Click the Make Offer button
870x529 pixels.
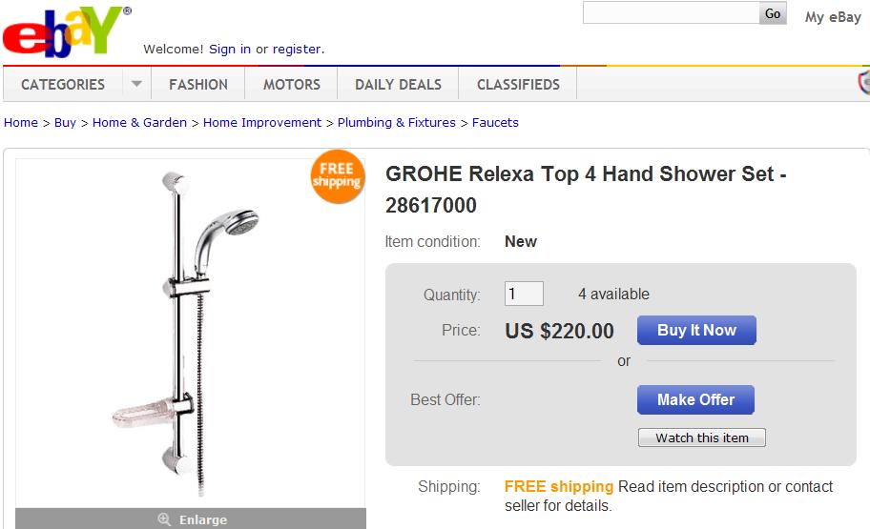click(695, 399)
